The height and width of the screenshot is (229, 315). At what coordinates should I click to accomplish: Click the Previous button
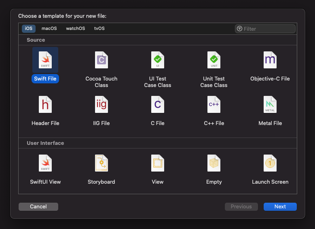241,207
